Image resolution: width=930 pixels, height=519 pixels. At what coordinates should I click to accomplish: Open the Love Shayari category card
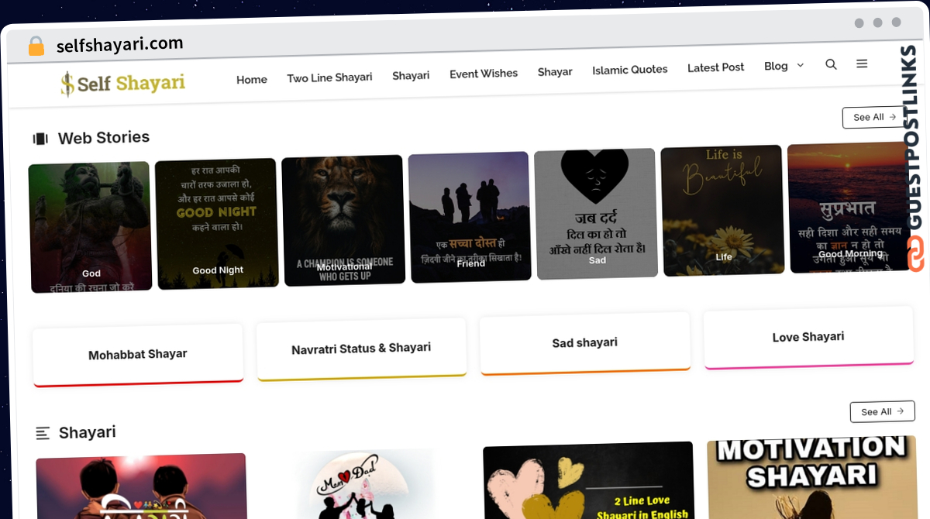click(808, 337)
